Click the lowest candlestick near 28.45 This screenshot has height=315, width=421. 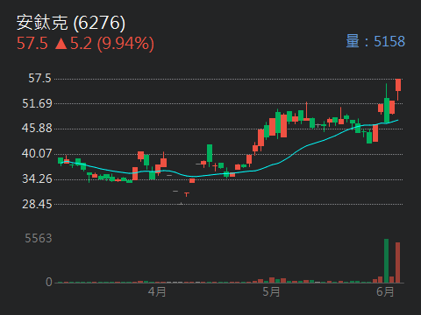[181, 204]
